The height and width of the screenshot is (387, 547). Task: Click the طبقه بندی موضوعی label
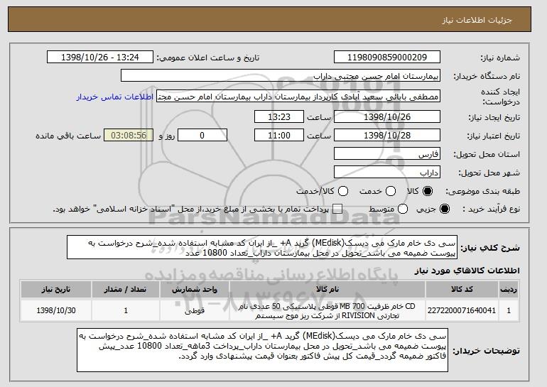(482, 191)
